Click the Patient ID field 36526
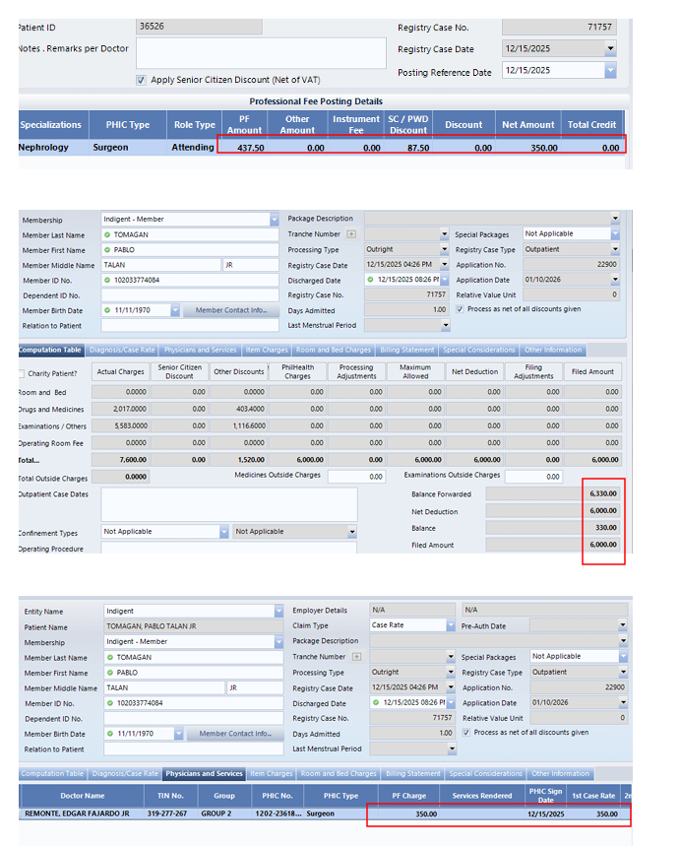Viewport: 680px width, 846px height. tap(199, 27)
